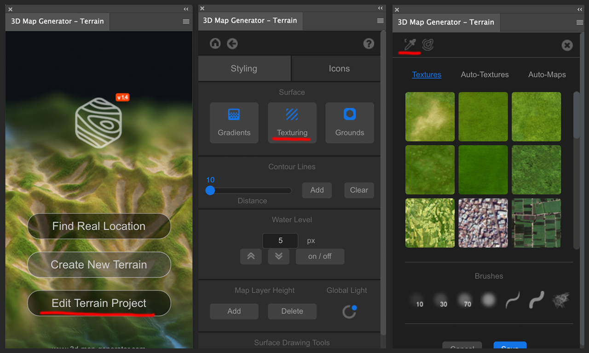This screenshot has width=589, height=353.
Task: Open the panel menu of the home panel
Action: [x=186, y=22]
